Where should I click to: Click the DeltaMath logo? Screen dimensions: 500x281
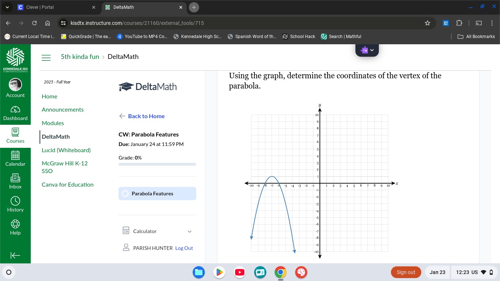coord(148,87)
